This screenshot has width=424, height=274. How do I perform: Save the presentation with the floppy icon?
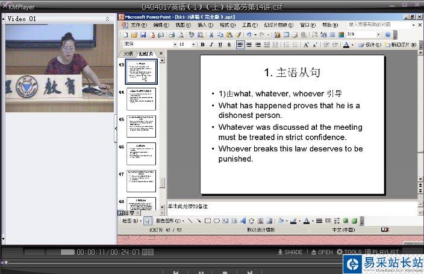click(x=143, y=34)
